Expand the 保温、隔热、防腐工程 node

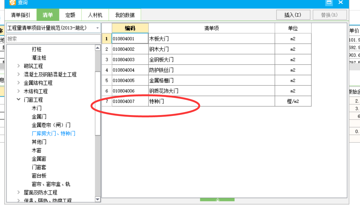(x=18, y=200)
